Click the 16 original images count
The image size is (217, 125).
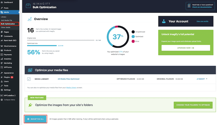30,30
